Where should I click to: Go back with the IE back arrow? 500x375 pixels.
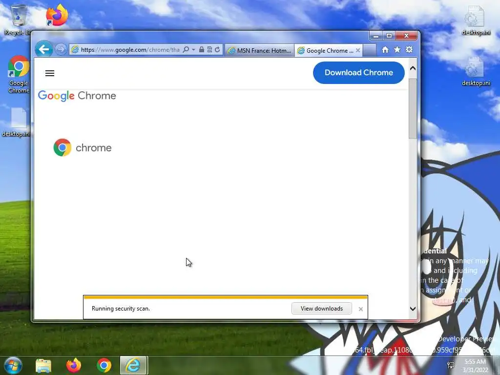coord(43,49)
